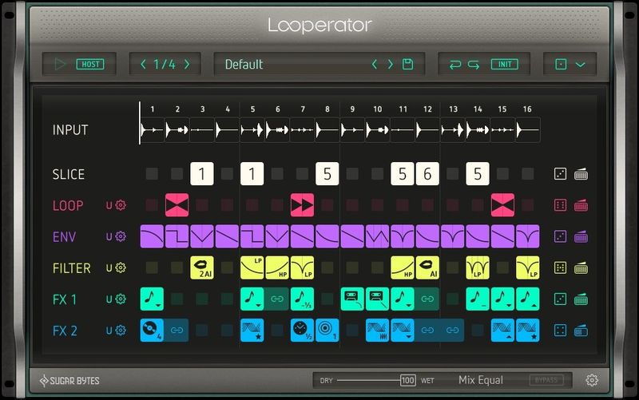Click FX 1 link cell at step 6
Image resolution: width=639 pixels, height=400 pixels.
277,299
